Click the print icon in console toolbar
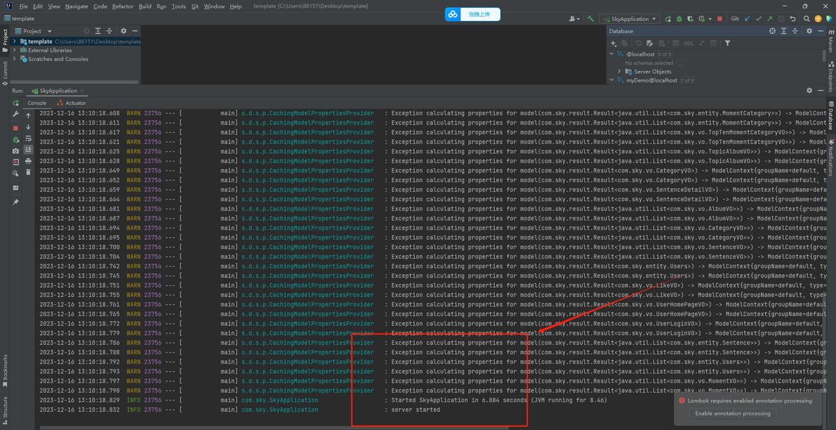Viewport: 836px width, 430px height. coord(28,161)
